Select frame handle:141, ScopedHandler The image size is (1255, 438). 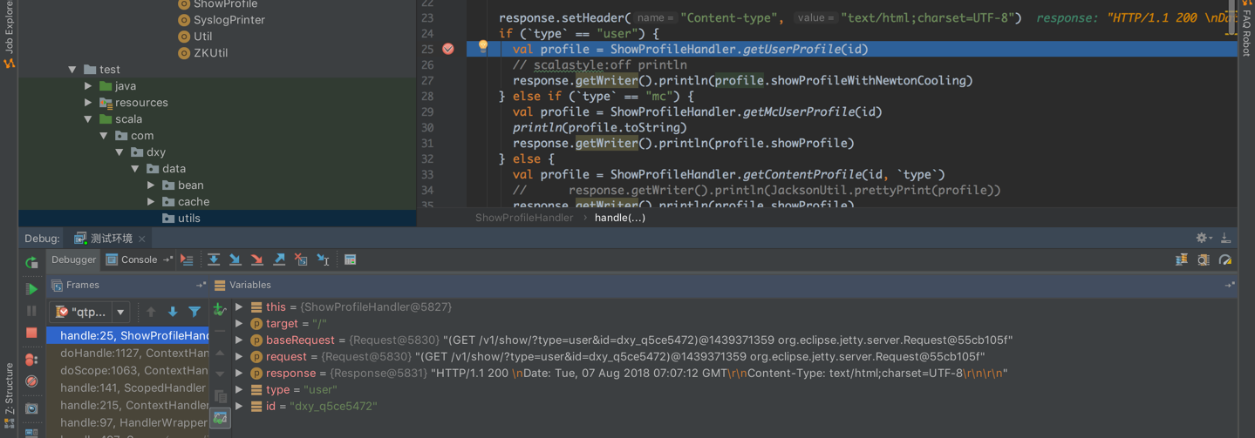[128, 387]
